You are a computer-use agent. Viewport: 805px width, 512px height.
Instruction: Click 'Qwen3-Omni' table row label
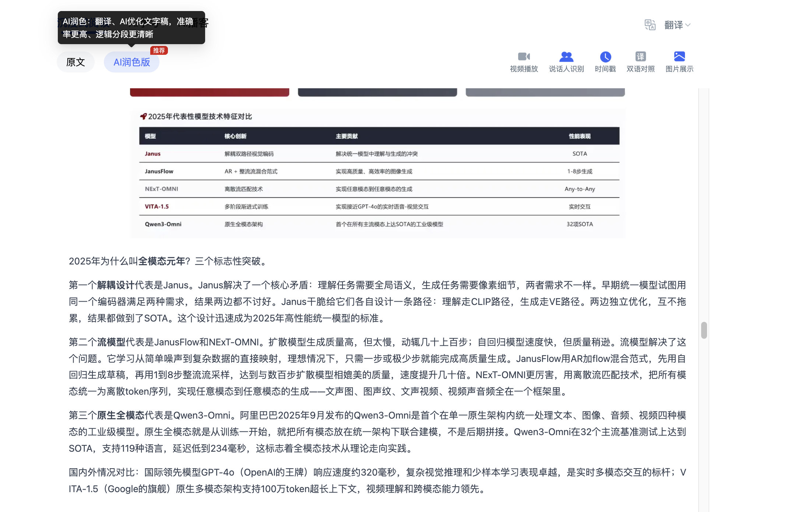[x=163, y=224]
